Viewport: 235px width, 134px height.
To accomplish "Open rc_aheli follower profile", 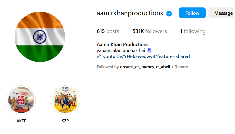I will pyautogui.click(x=163, y=67).
